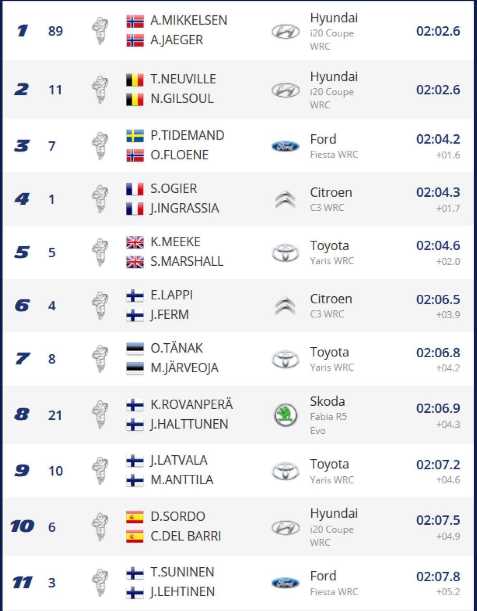
Task: Click the Skoda logo beside Rovanperä
Action: [285, 415]
